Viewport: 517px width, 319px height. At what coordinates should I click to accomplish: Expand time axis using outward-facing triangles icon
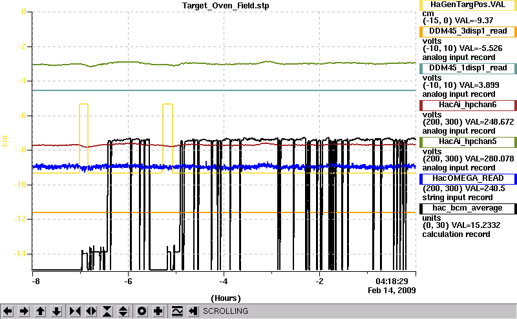click(91, 311)
